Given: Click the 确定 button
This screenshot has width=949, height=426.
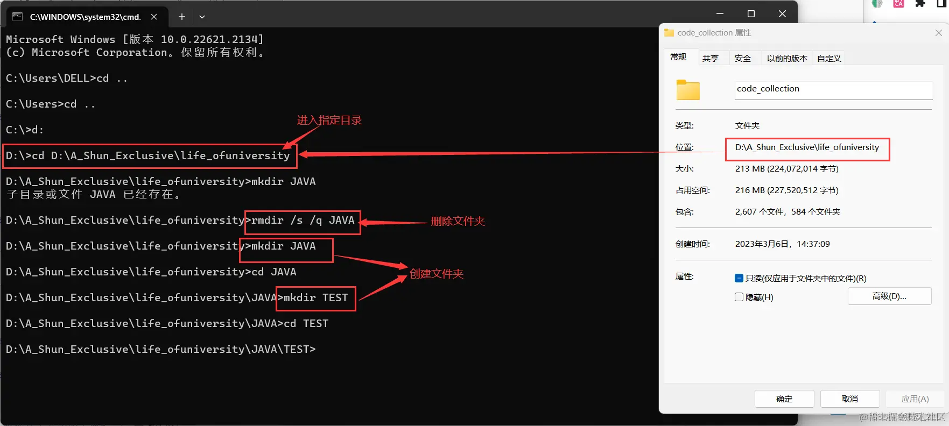Looking at the screenshot, I should [x=784, y=399].
